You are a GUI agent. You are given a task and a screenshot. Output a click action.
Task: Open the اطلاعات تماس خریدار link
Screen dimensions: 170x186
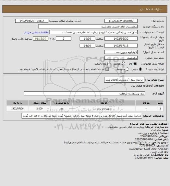(36, 32)
